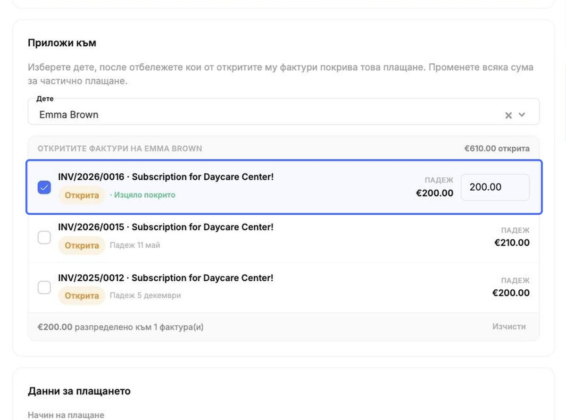The width and height of the screenshot is (566, 420).
Task: Select title INV/2026/0016 · Subscription for Daycare Center!
Action: (166, 177)
